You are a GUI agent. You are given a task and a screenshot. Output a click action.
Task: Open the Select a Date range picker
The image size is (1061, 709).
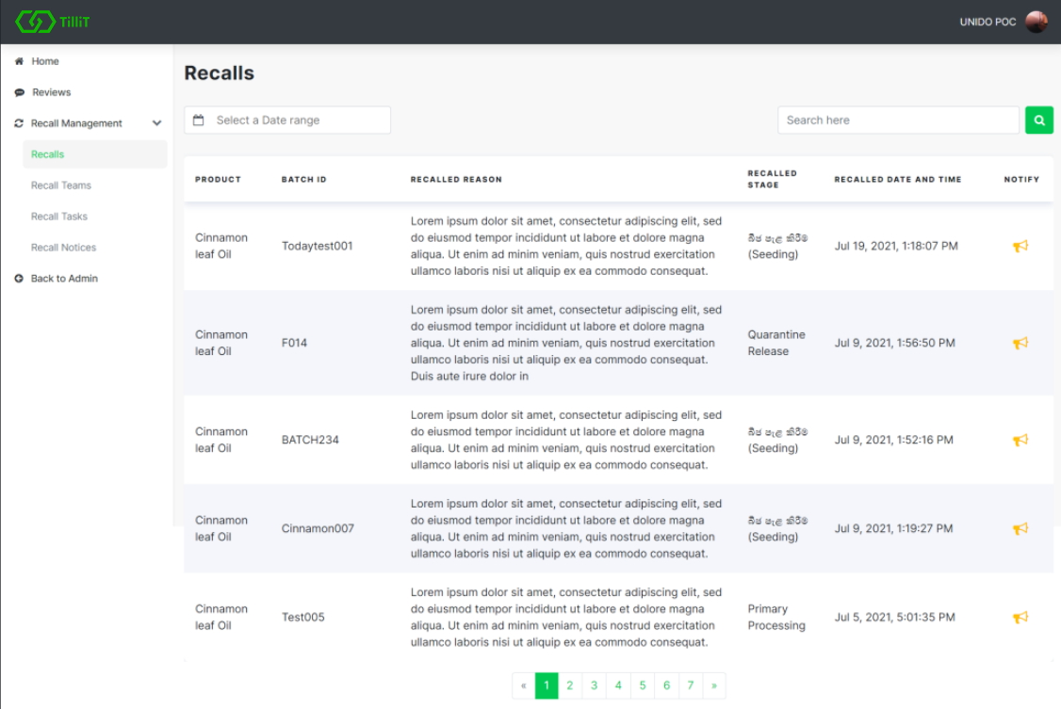283,120
